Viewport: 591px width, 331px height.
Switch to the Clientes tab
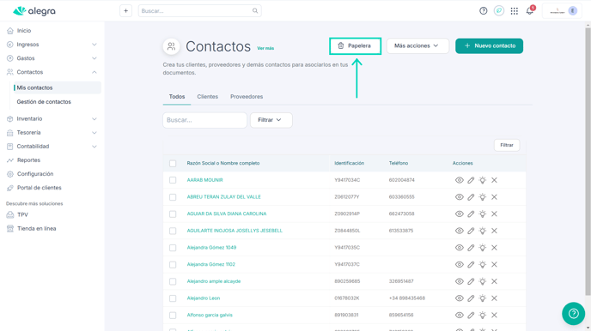(x=207, y=97)
